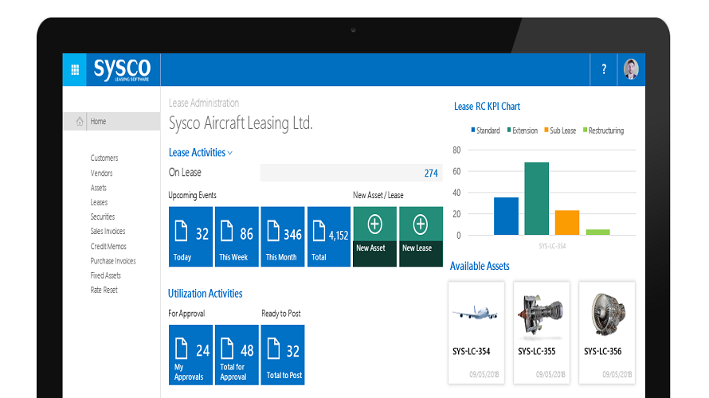709x398 pixels.
Task: Click the New Asset plus tile
Action: tap(375, 236)
